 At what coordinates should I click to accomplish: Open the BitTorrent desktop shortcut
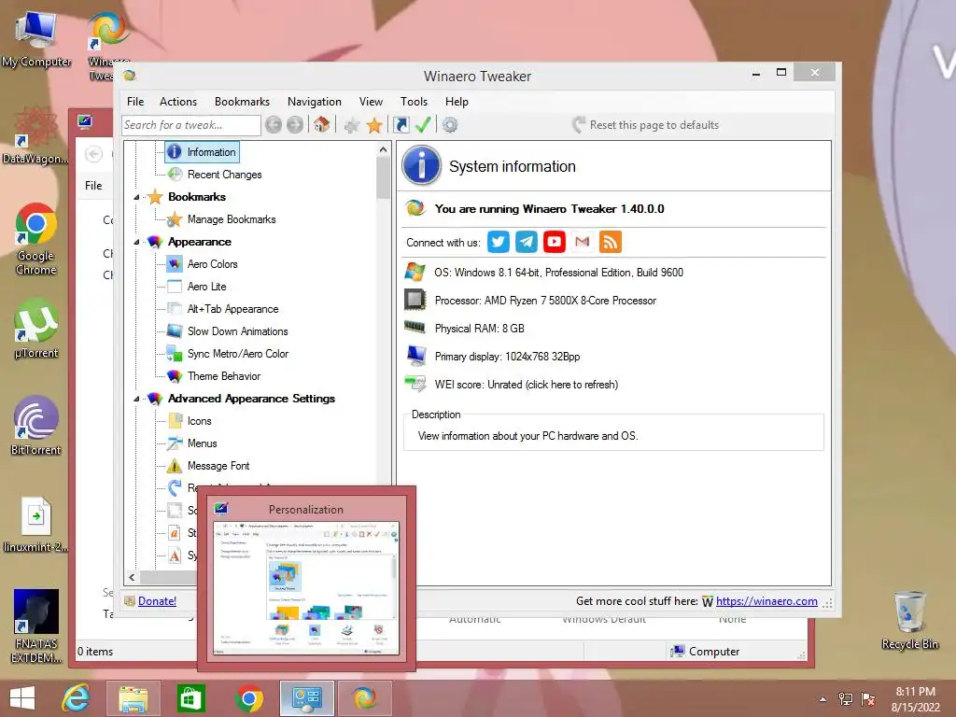coord(36,426)
